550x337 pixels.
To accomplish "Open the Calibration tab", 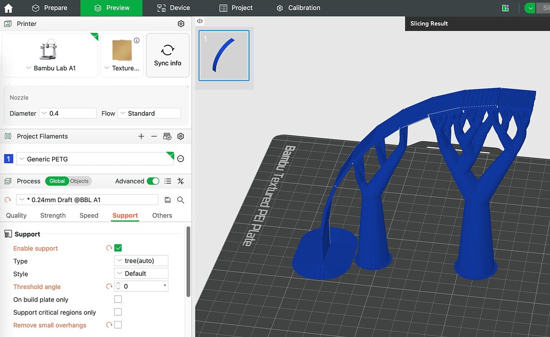I will [298, 8].
